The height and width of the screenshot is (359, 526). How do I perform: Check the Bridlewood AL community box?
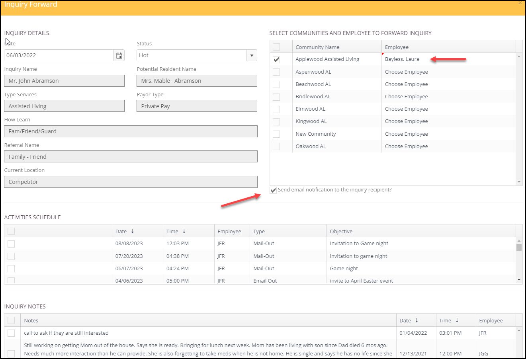point(276,97)
